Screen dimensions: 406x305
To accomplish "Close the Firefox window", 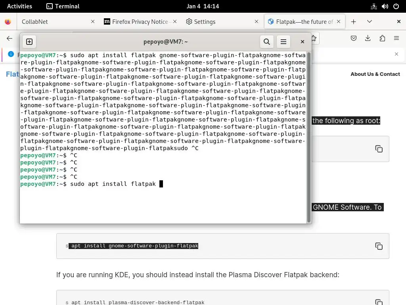I will (x=399, y=21).
